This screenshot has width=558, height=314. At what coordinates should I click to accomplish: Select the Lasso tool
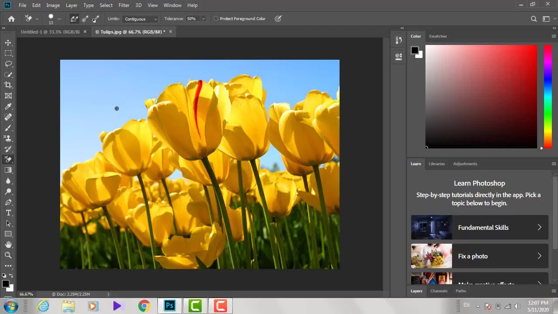click(x=8, y=64)
